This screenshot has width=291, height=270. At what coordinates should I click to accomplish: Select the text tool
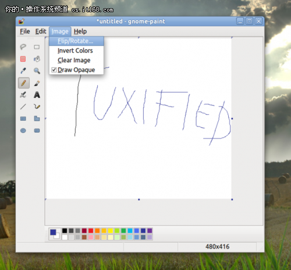click(x=37, y=95)
